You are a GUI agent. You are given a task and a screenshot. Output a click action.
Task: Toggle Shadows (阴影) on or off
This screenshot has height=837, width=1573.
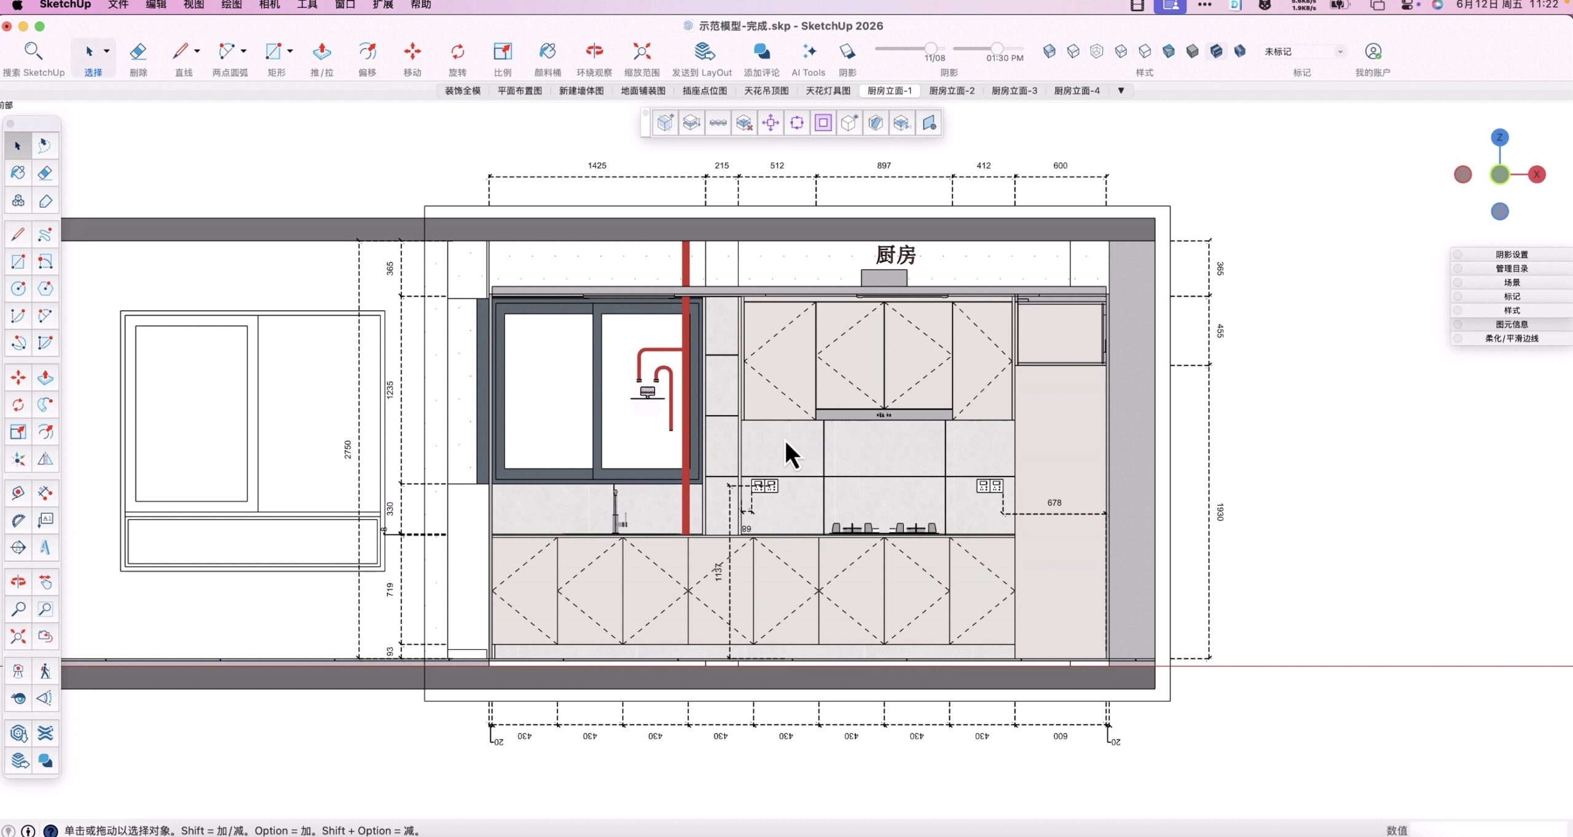tap(847, 59)
